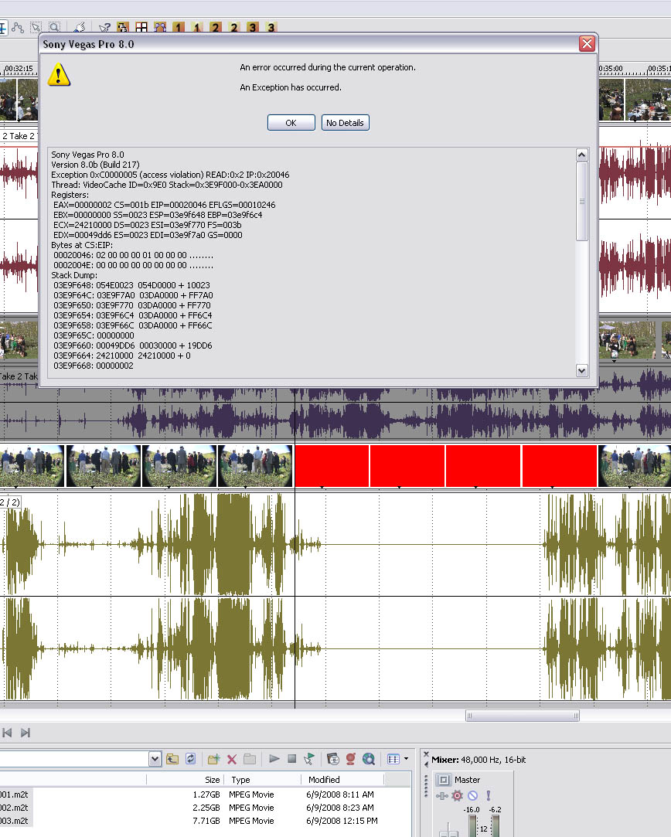Viewport: 671px width, 837px height.
Task: Open Master automation settings gear
Action: coord(457,796)
